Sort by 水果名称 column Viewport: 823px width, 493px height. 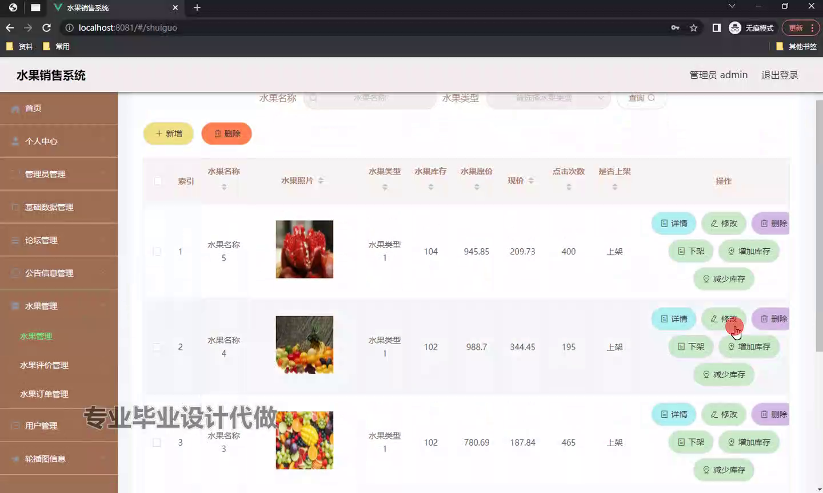click(x=224, y=187)
